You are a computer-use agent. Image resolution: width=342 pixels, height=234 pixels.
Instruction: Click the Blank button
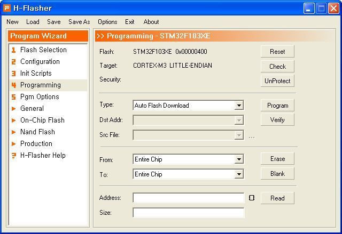click(x=277, y=174)
